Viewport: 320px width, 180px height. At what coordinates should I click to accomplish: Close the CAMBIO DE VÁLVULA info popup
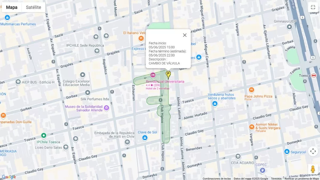[x=185, y=35]
